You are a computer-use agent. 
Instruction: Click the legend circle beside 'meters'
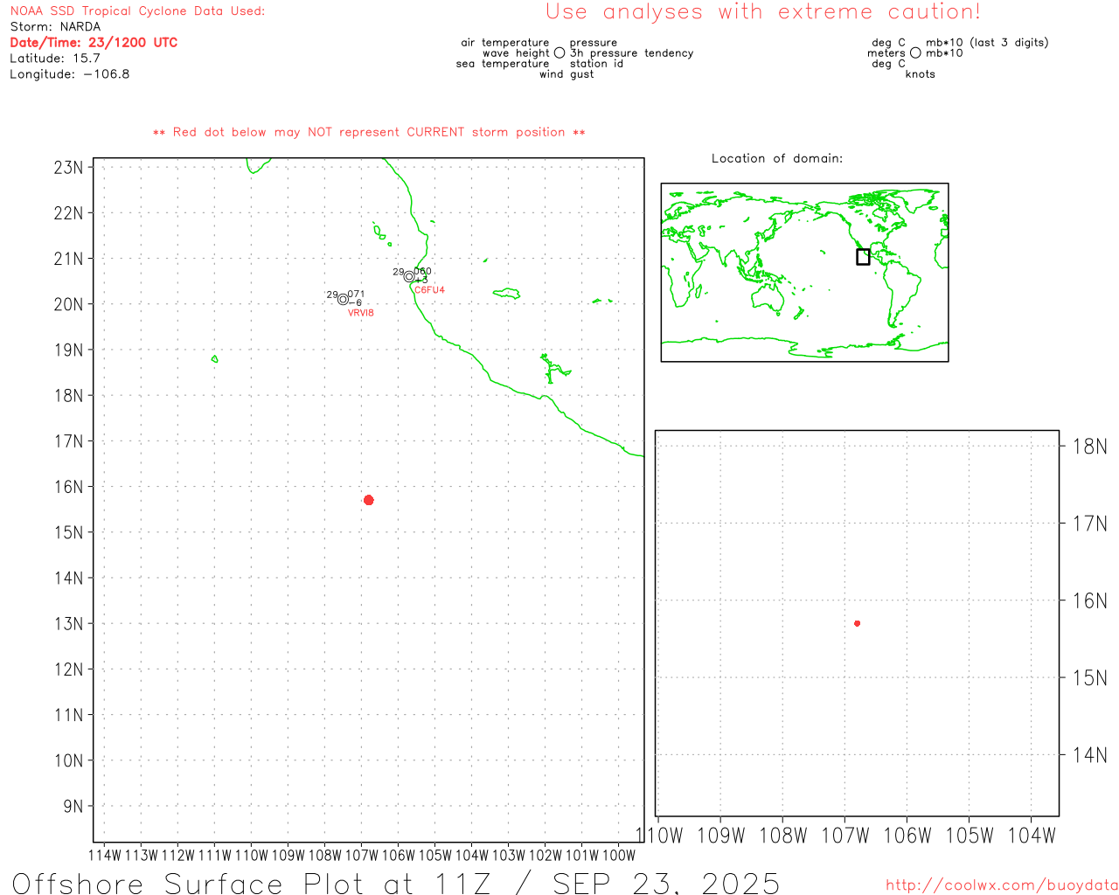tap(915, 53)
